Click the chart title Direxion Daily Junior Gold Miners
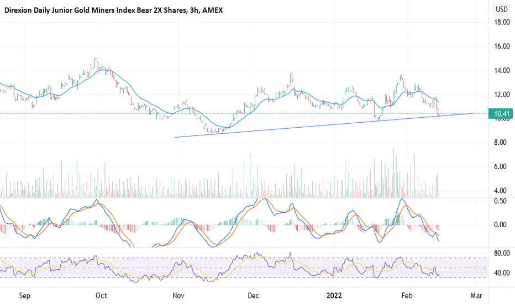515x304 pixels. pos(113,10)
